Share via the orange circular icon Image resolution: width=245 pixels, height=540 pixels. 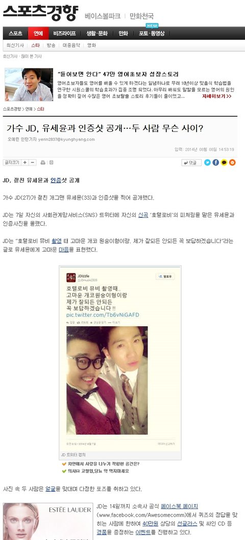(x=232, y=162)
